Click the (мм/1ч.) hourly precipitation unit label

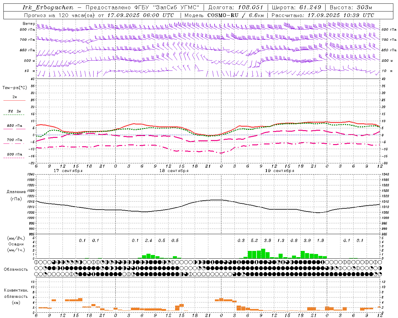[x=16, y=250]
